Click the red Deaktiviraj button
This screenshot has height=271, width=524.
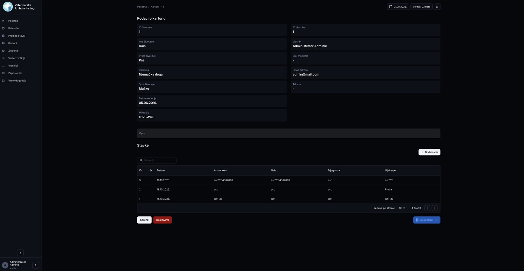162,220
